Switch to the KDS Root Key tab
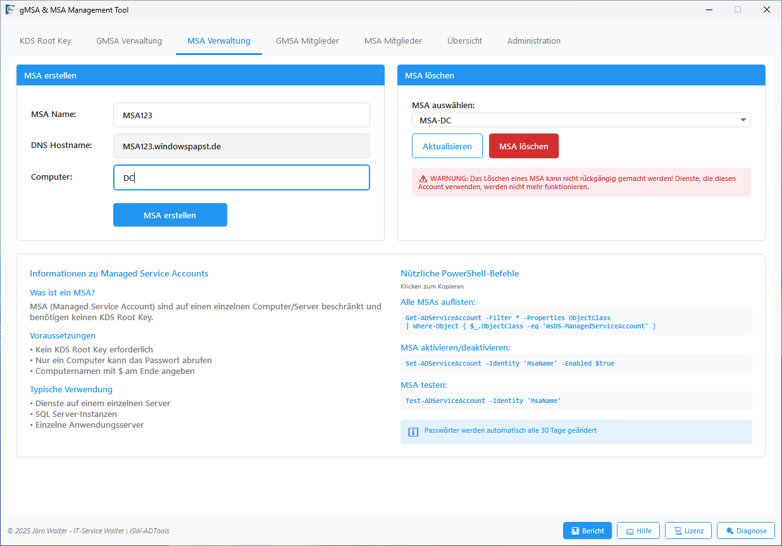 click(46, 41)
